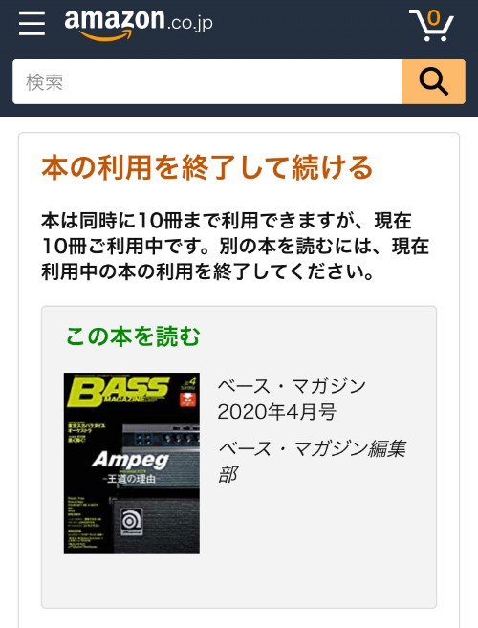
Task: Open the shopping cart
Action: (x=431, y=25)
